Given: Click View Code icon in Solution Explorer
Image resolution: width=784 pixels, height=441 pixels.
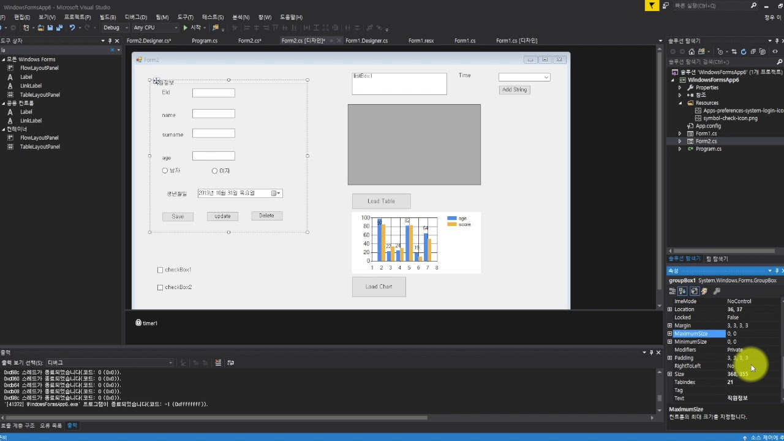Looking at the screenshot, I should (x=775, y=51).
